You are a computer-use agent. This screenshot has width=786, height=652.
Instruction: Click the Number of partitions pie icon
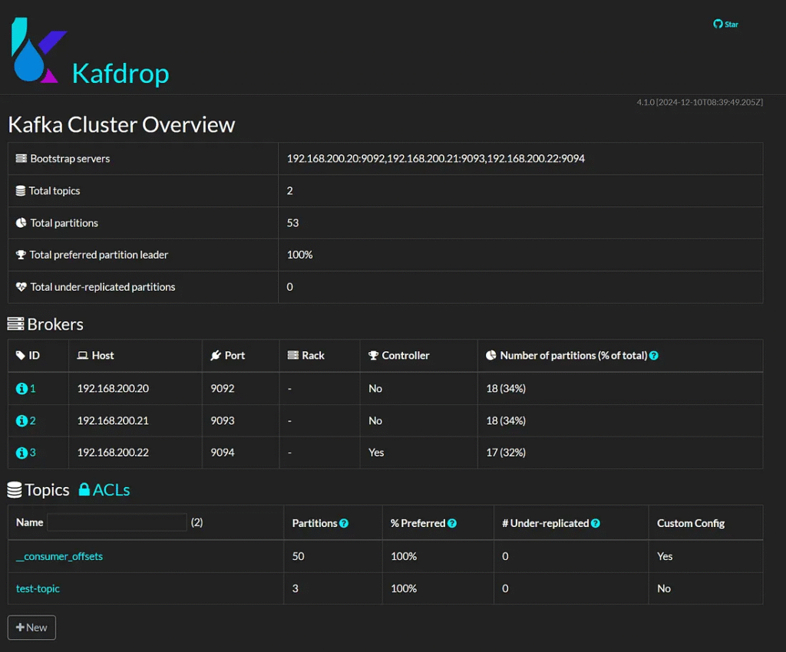tap(491, 355)
